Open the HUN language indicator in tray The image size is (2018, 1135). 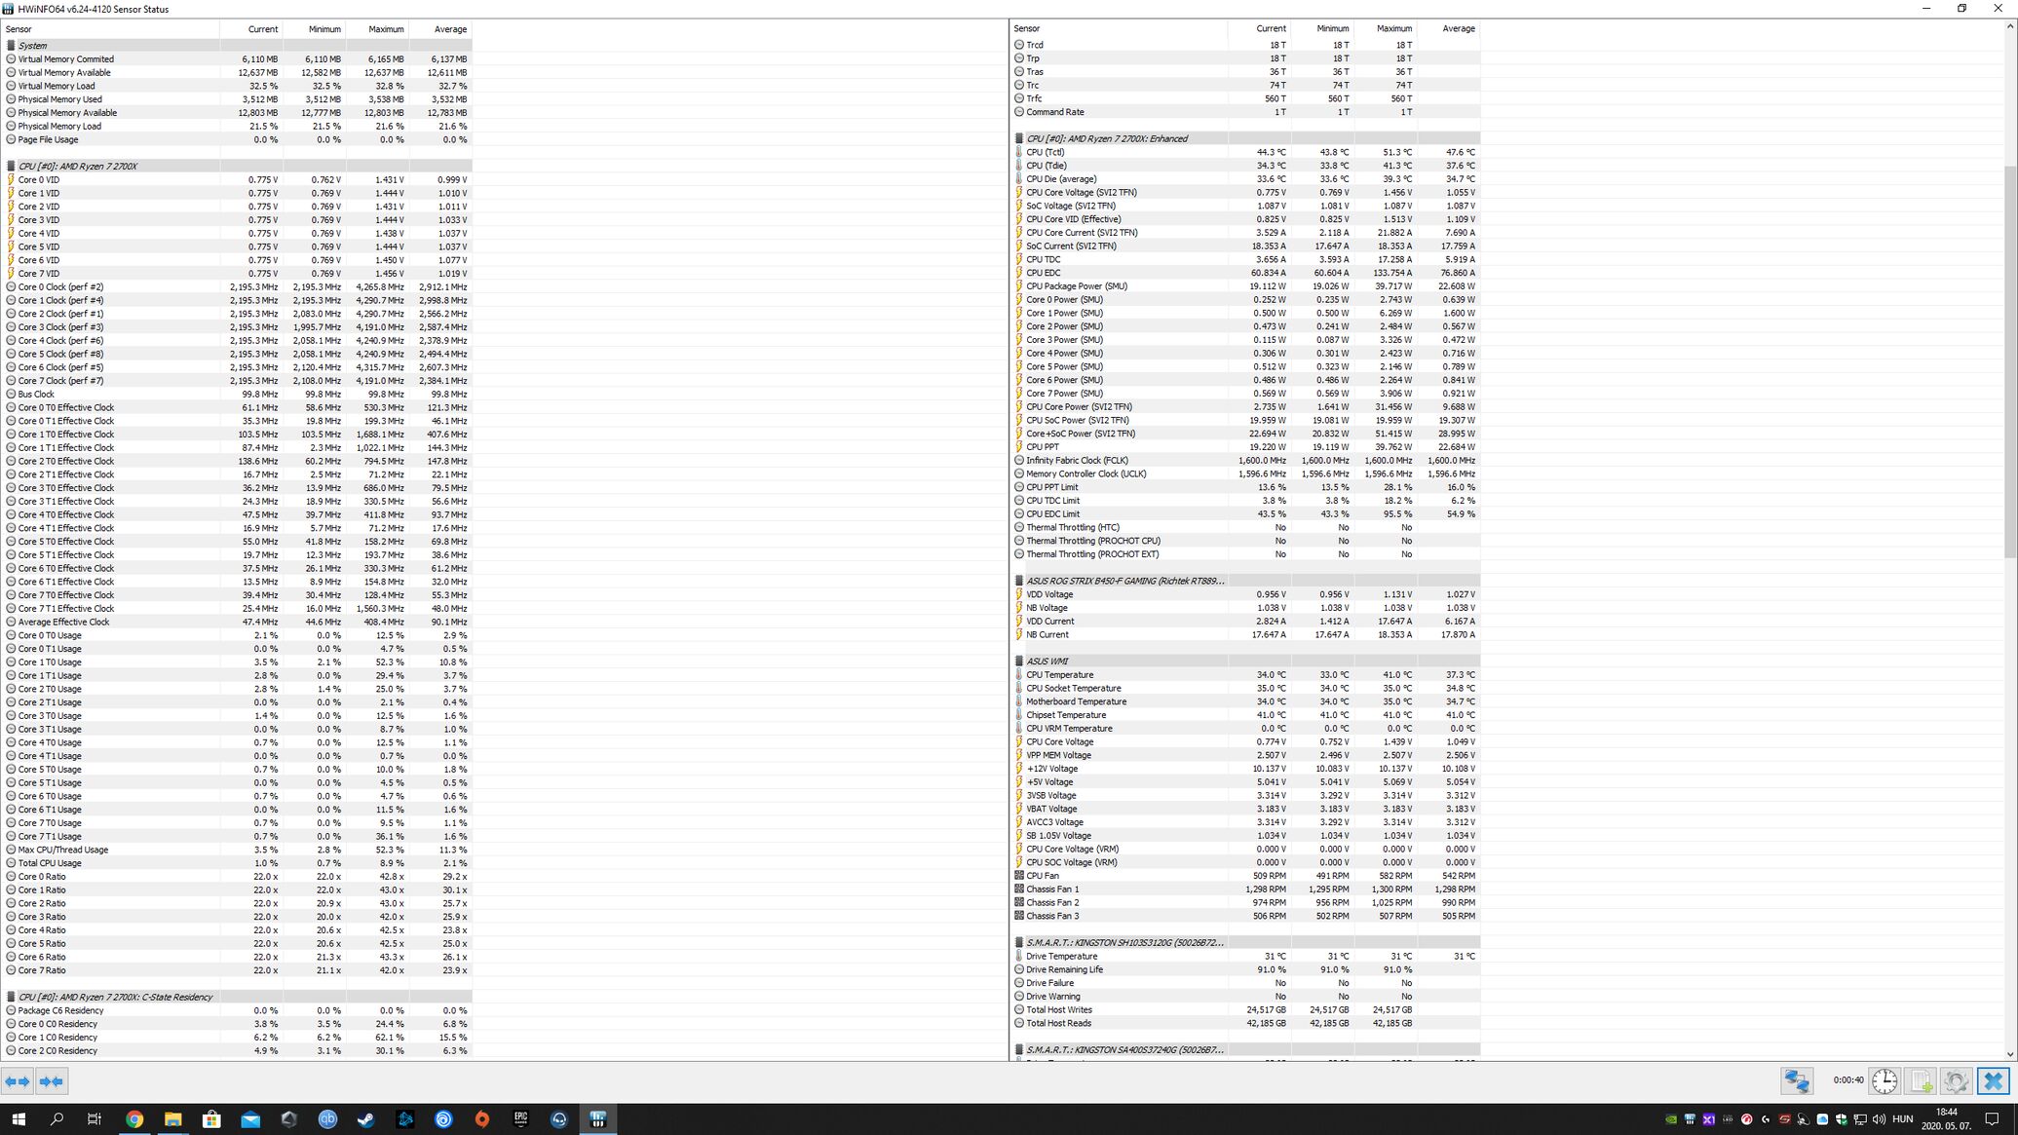coord(1902,1119)
